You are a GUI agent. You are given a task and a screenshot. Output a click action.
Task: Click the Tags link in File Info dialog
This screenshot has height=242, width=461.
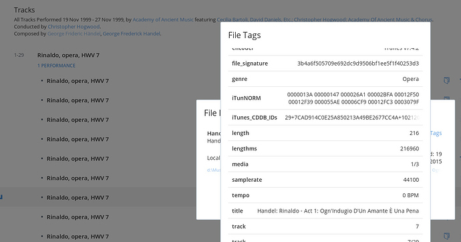click(436, 133)
